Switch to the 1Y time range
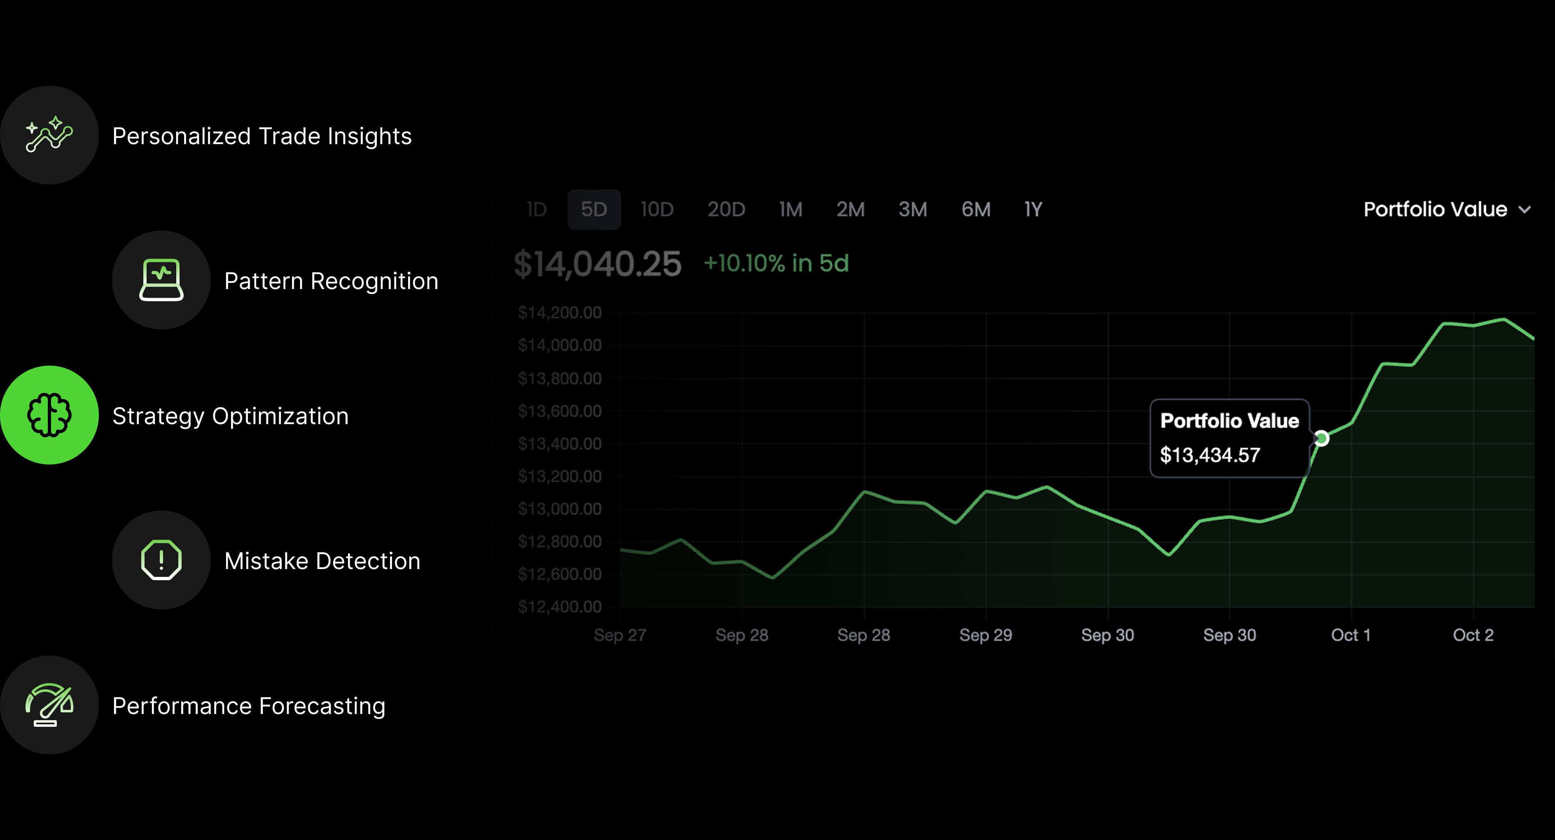This screenshot has height=840, width=1555. tap(1033, 209)
